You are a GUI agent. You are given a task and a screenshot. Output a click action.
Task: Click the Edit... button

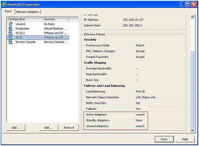click(49, 128)
